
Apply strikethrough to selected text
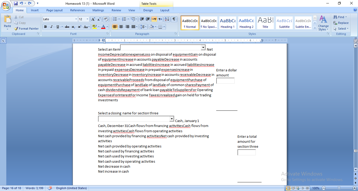click(x=67, y=27)
